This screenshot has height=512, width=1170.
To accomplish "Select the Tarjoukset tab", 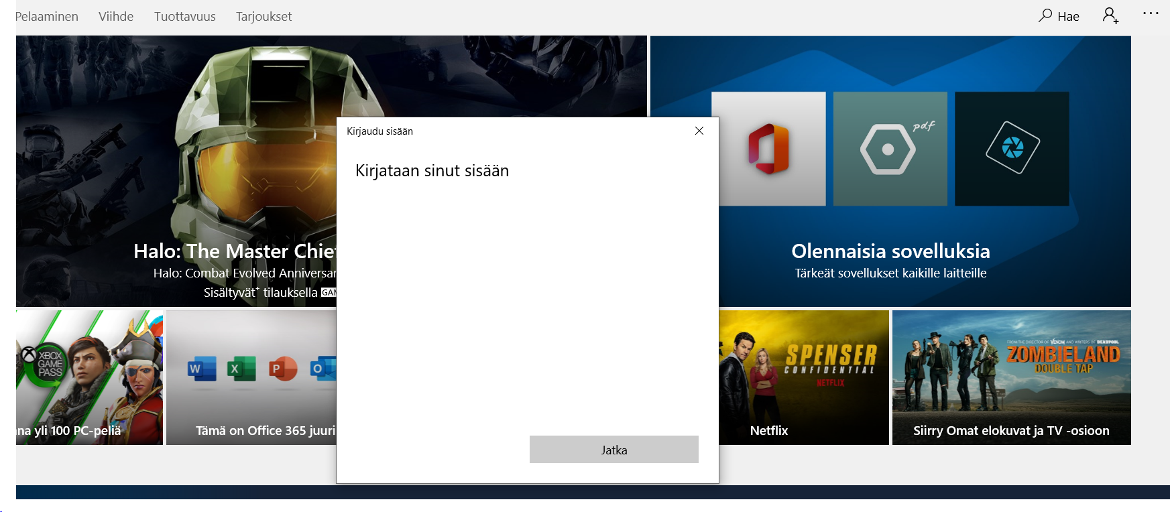I will tap(264, 16).
